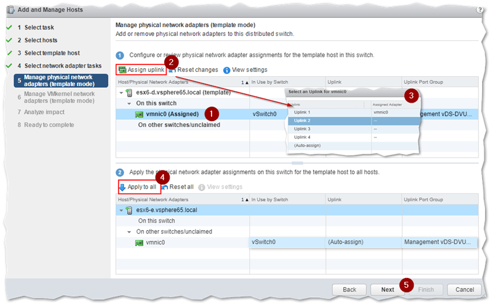This screenshot has width=491, height=305.
Task: Click the esx6-e.vsphere65.local host icon
Action: tap(129, 210)
